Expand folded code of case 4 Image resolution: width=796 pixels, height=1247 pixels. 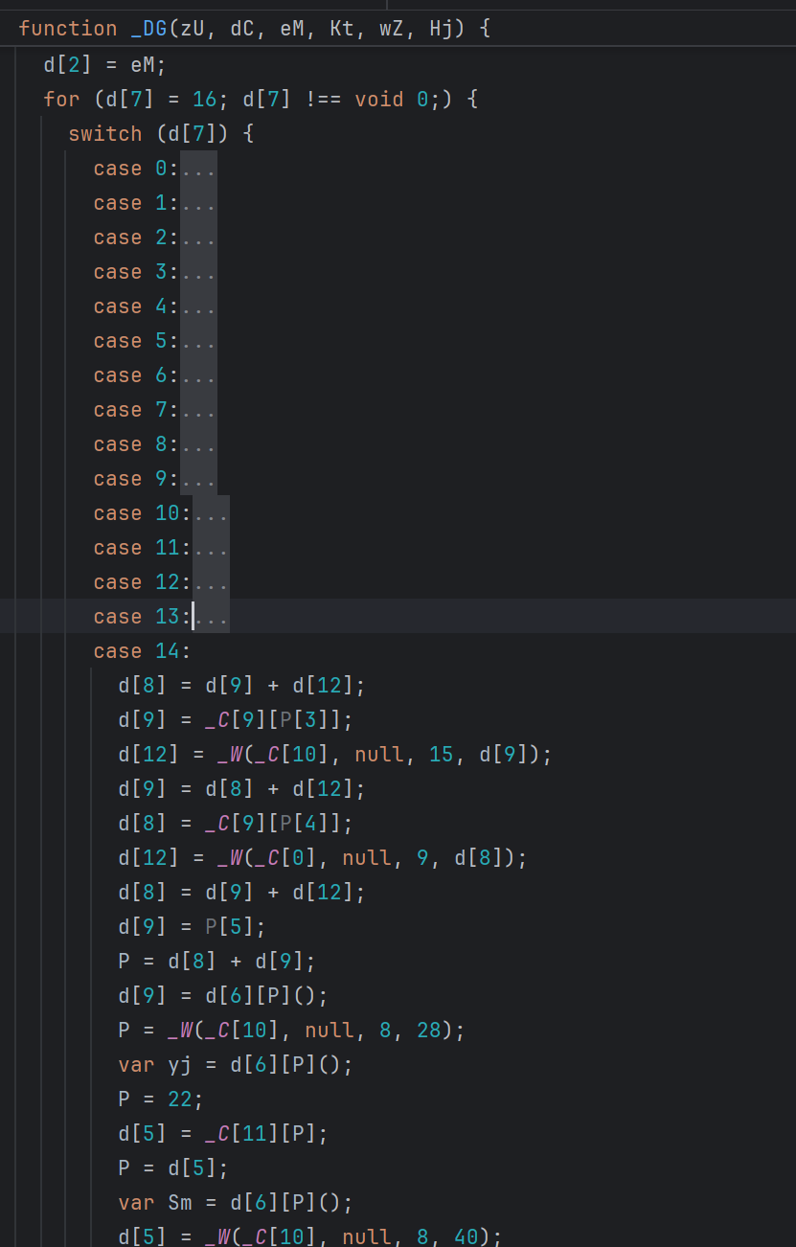(198, 306)
